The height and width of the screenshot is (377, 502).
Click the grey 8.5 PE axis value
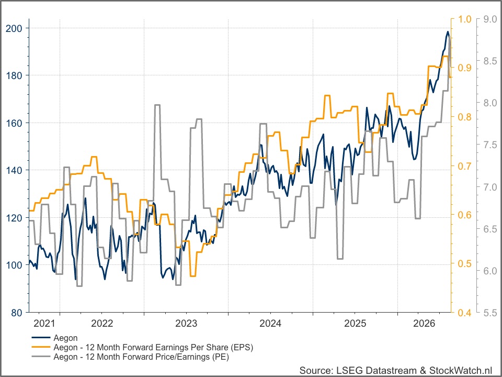(490, 61)
